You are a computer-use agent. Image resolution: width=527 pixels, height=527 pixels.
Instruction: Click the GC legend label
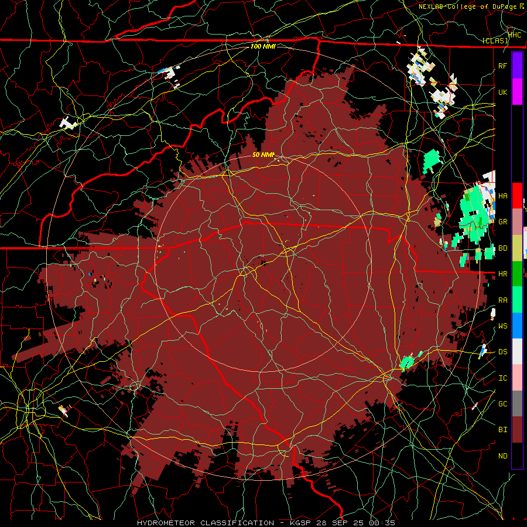pyautogui.click(x=503, y=404)
